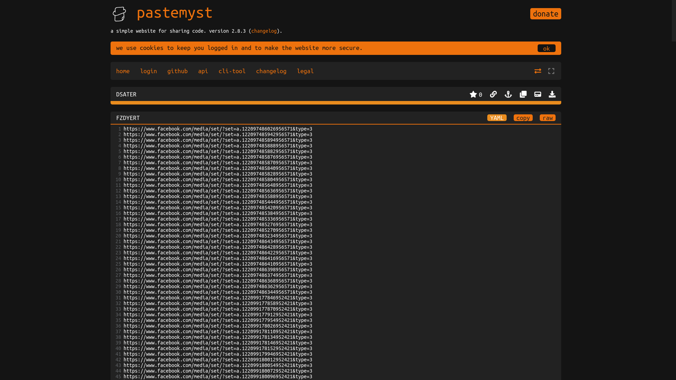
Task: Download the paste as a file
Action: (x=552, y=94)
